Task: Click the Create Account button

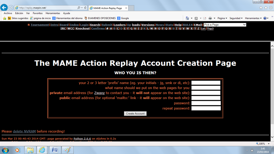Action: (x=135, y=114)
